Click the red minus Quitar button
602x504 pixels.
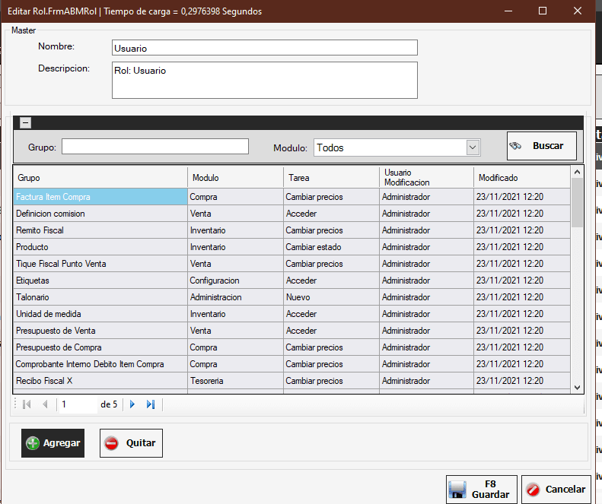(131, 443)
